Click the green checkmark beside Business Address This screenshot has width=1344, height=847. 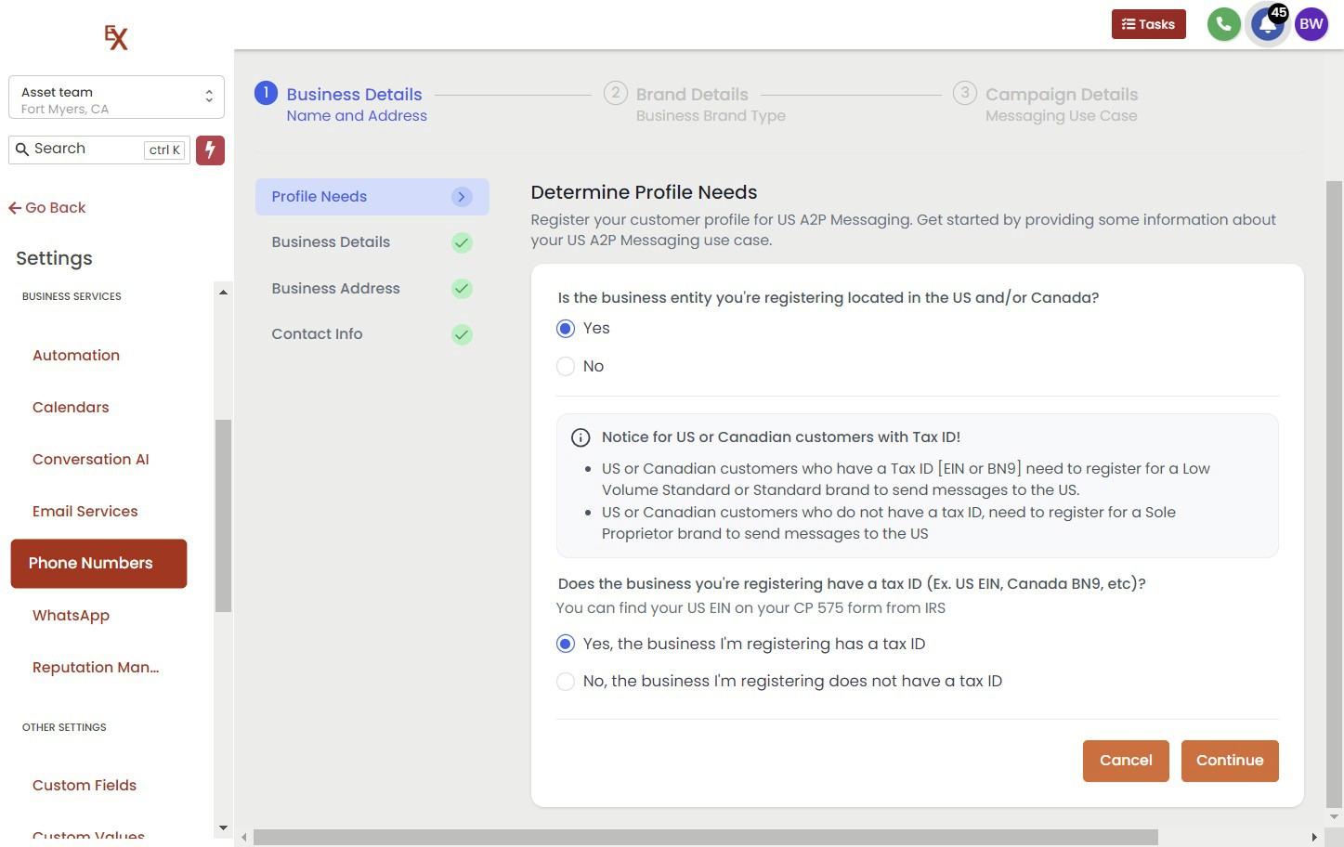(x=462, y=289)
